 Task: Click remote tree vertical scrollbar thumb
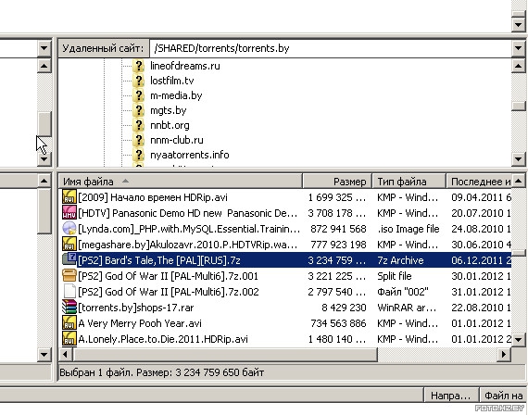click(519, 106)
